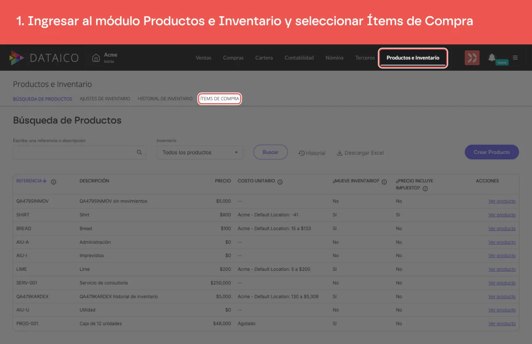Screen dimensions: 532x344
Task: Click the 'Servicio de consultoría' description
Action: pos(103,283)
